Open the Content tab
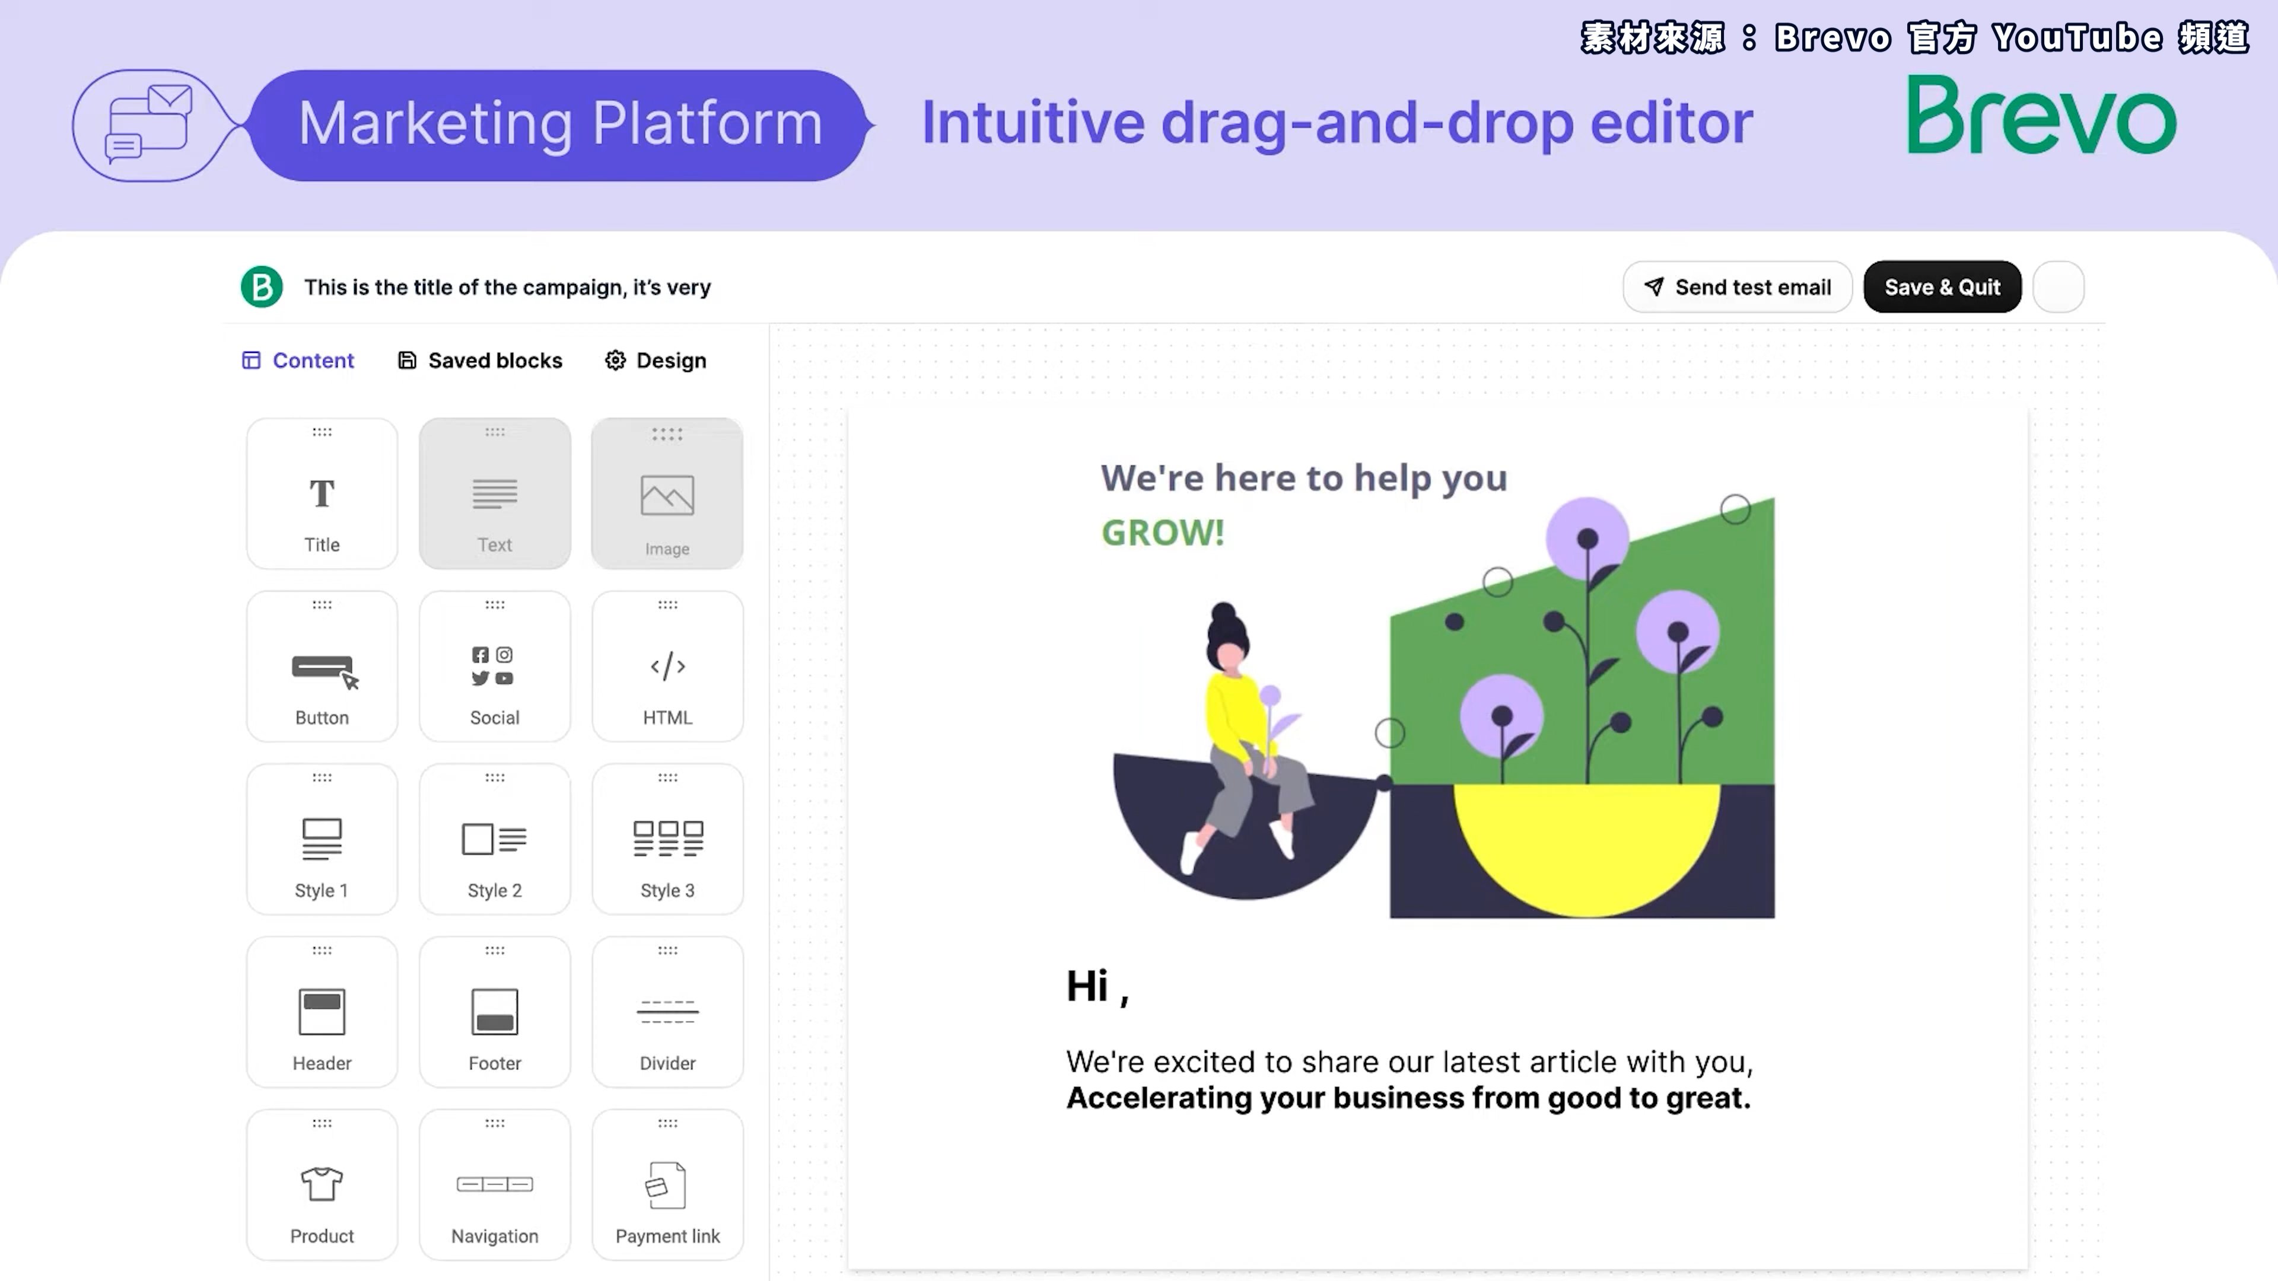This screenshot has width=2278, height=1281. [298, 361]
